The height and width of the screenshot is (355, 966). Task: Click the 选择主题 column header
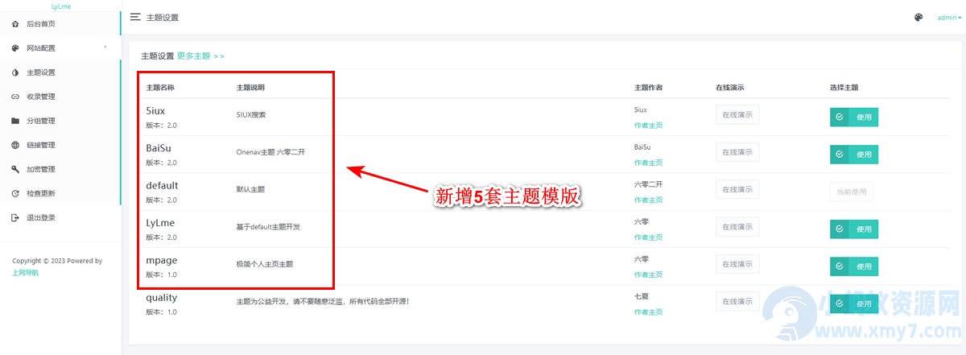coord(844,88)
